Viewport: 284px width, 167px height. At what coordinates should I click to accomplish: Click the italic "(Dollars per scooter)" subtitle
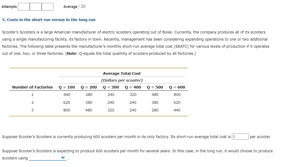click(x=121, y=80)
